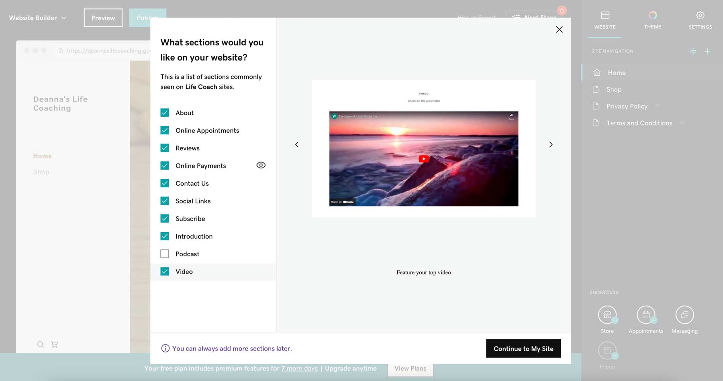
Task: Click the search magnifier icon in preview
Action: (40, 345)
